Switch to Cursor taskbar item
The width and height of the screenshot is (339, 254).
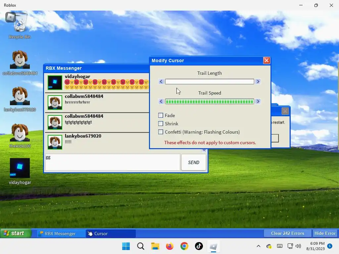(x=111, y=233)
